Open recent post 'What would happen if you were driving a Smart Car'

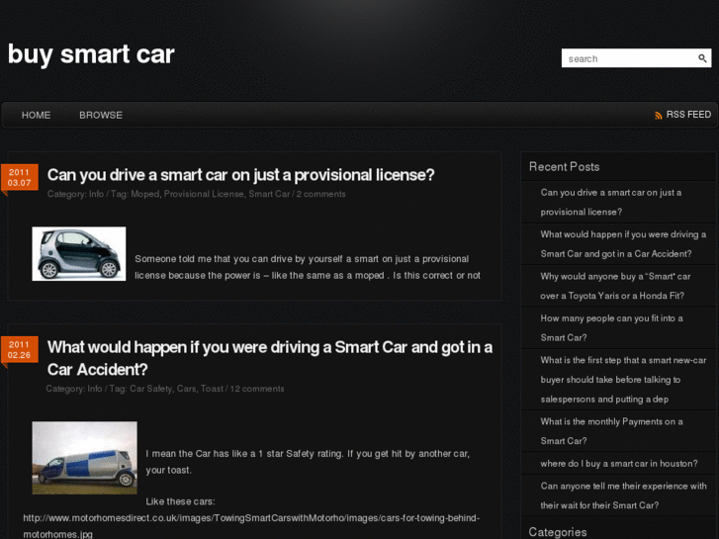pyautogui.click(x=623, y=244)
